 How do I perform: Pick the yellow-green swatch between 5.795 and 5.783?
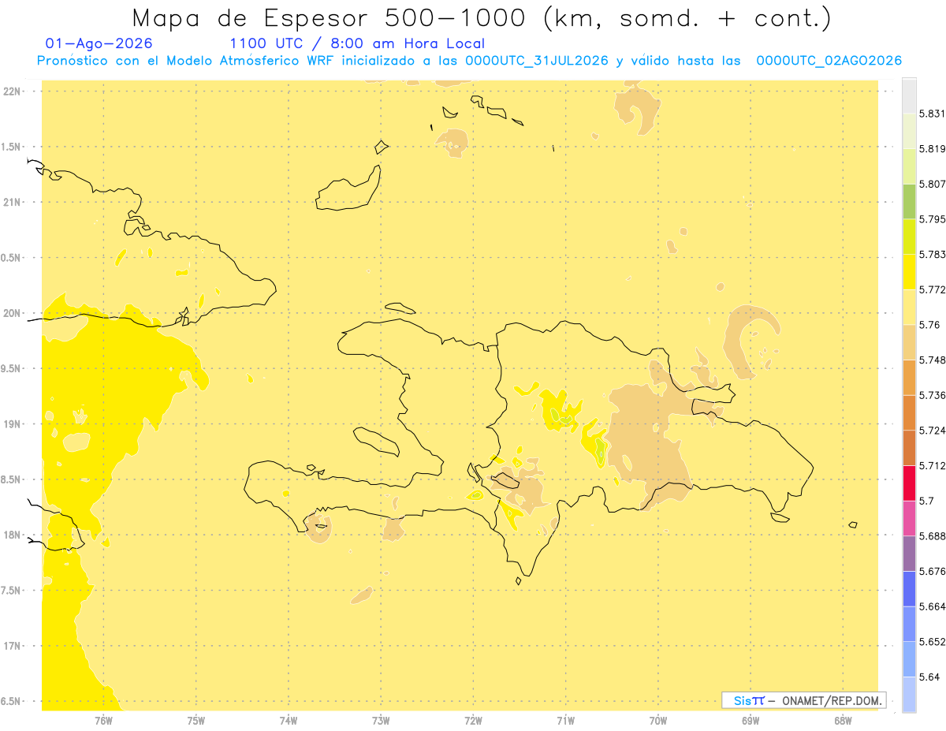tap(909, 237)
